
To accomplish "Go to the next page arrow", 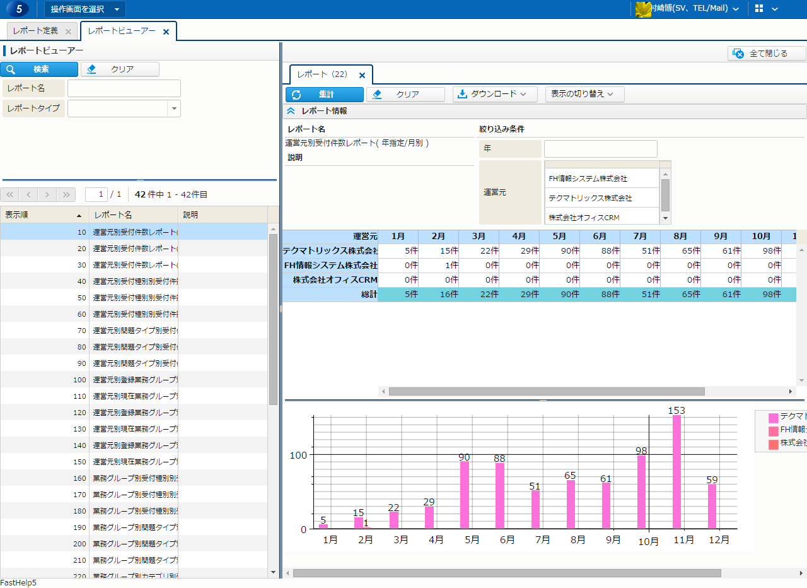I will coord(47,194).
